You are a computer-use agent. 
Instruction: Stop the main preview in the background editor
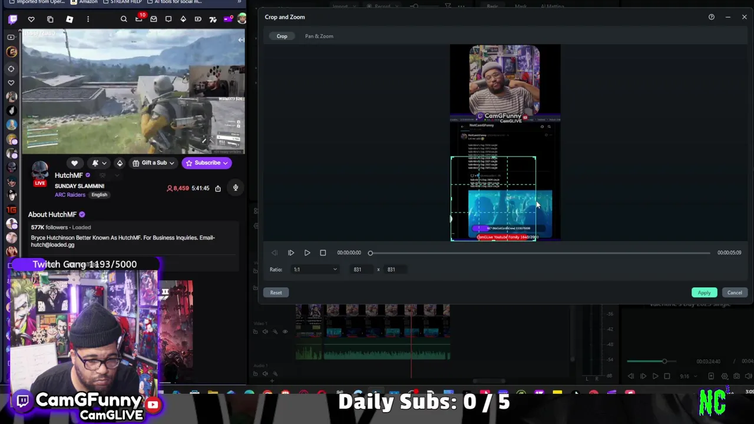[667, 376]
